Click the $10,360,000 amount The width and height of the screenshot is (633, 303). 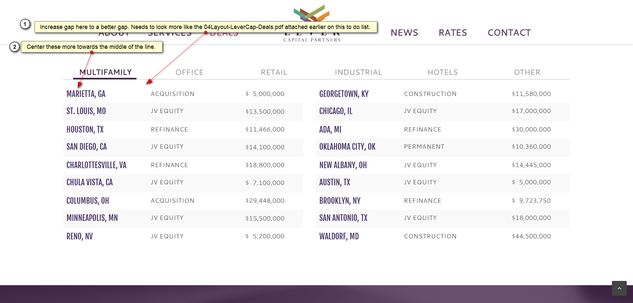(531, 147)
